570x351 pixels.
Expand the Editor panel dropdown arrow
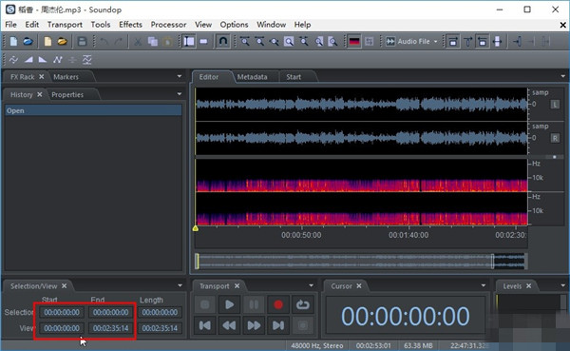[562, 76]
